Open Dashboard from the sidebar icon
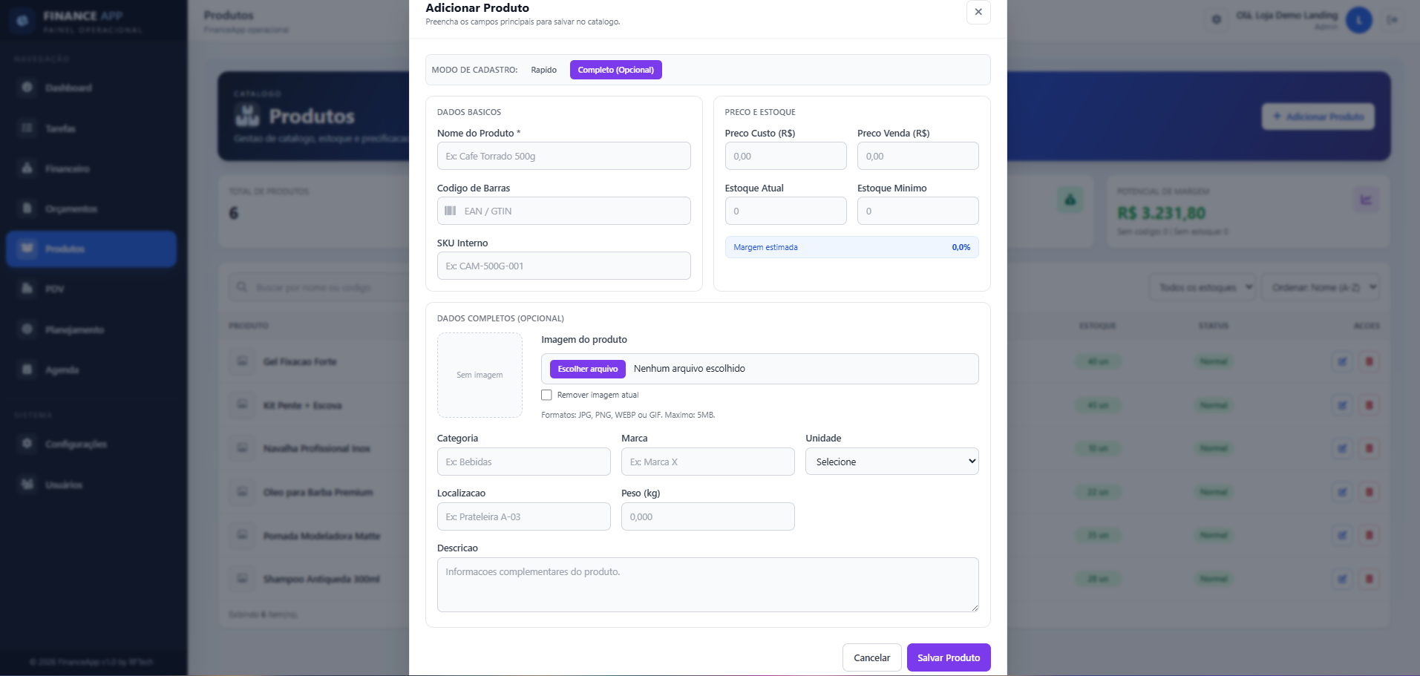The height and width of the screenshot is (676, 1420). coord(27,88)
